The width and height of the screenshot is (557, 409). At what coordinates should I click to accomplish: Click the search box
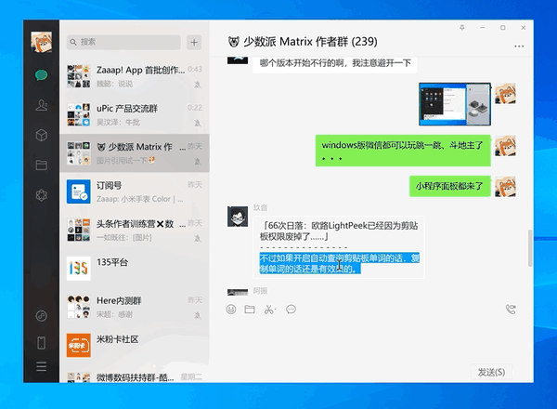[x=123, y=42]
